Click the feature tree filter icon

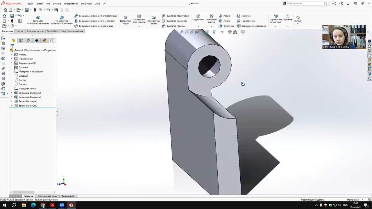coord(12,46)
